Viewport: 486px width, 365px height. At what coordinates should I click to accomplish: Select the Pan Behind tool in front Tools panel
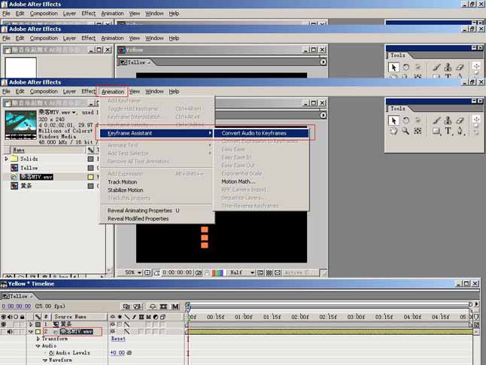point(418,131)
